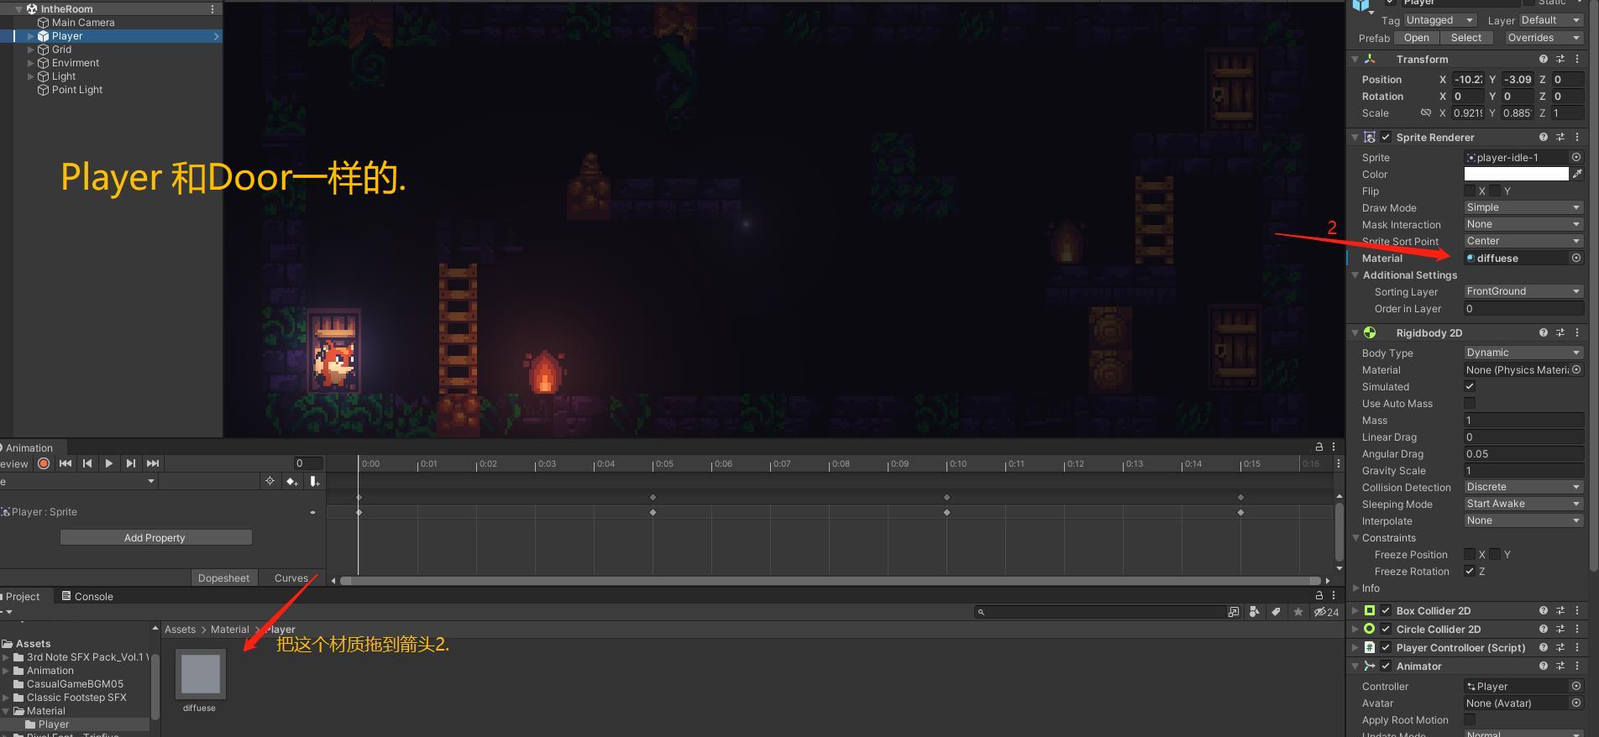Click the white Color swatch of Sprite Renderer
The image size is (1599, 737).
1516,174
